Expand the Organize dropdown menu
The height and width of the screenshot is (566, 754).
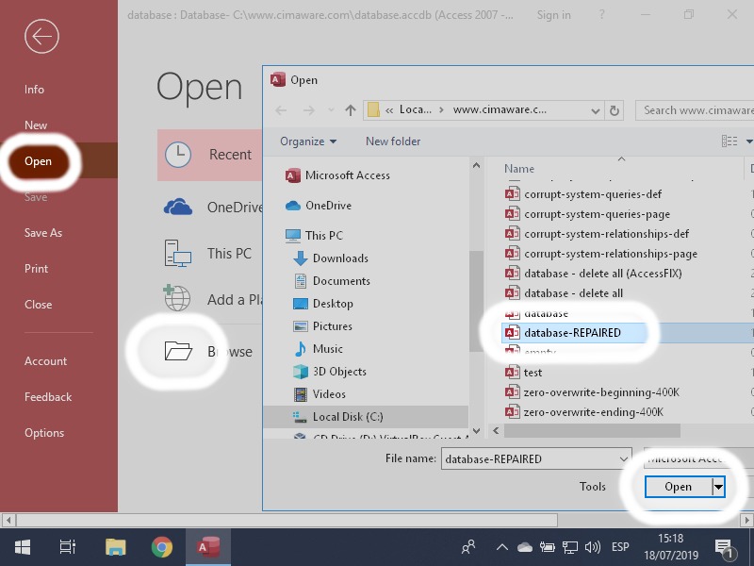pyautogui.click(x=308, y=141)
